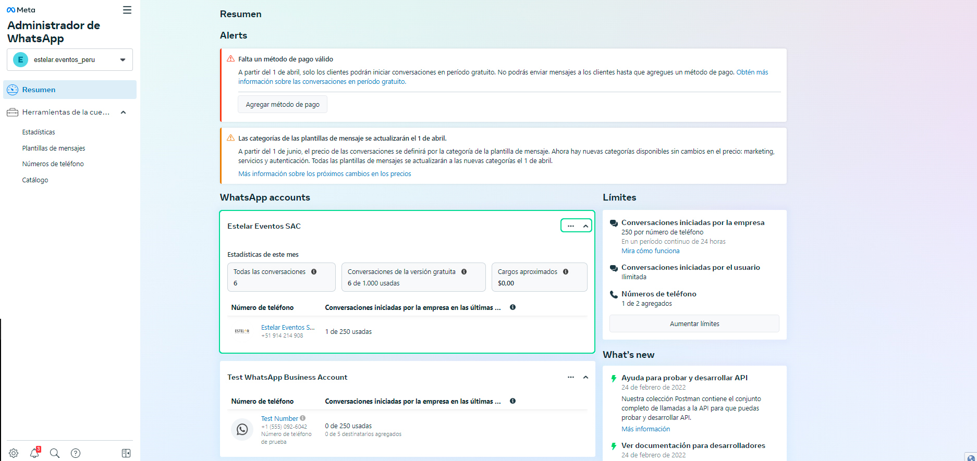Click the search magnifier icon
Image resolution: width=977 pixels, height=461 pixels.
(x=55, y=453)
